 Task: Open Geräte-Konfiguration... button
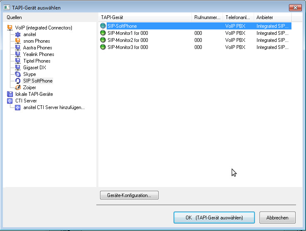129,195
